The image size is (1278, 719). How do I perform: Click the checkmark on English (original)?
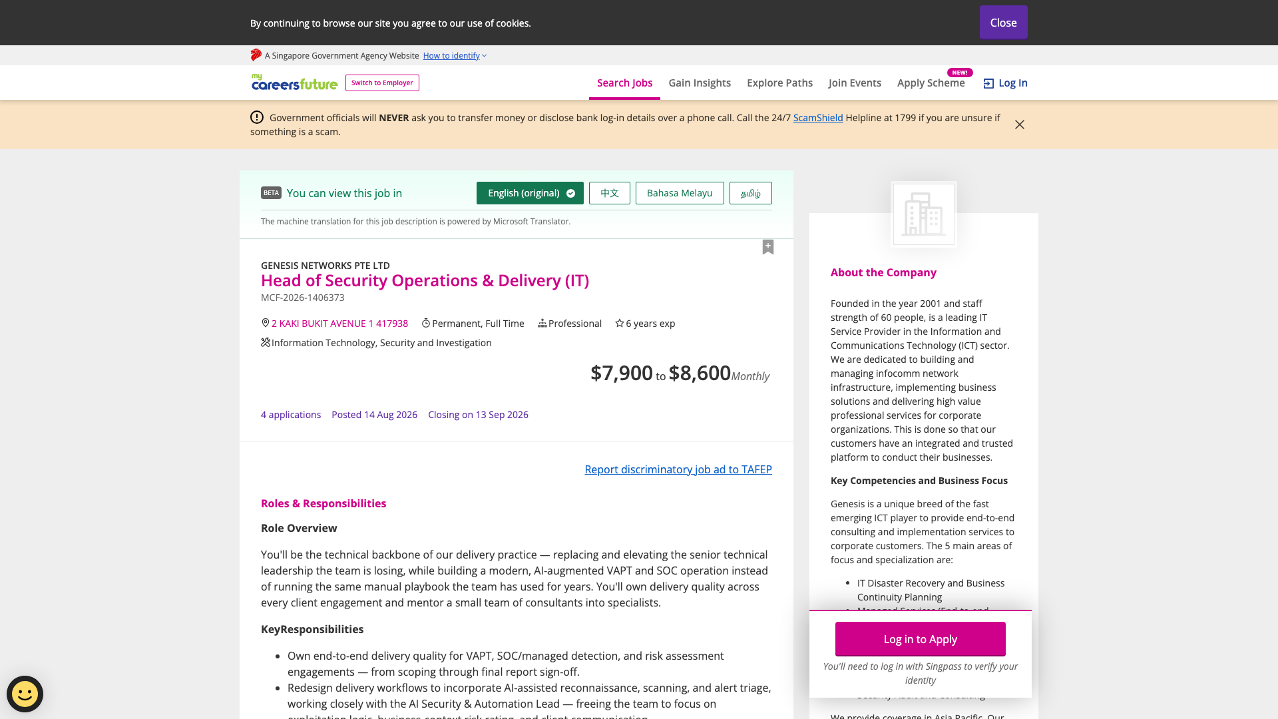[570, 193]
